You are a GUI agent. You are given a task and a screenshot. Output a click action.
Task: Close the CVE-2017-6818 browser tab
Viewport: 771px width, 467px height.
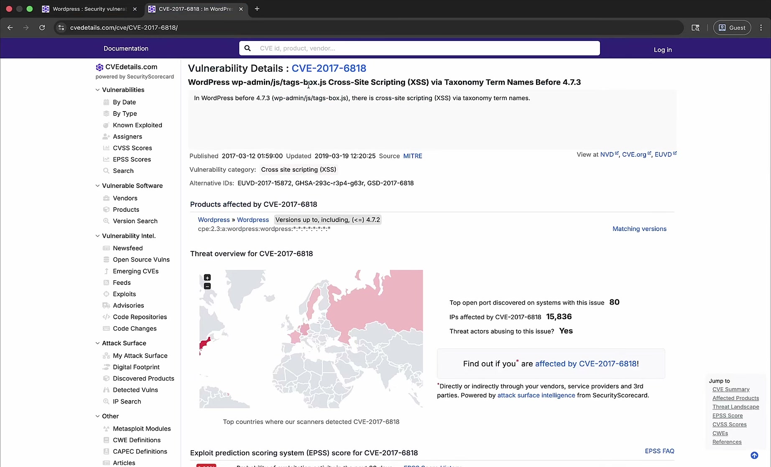[241, 9]
